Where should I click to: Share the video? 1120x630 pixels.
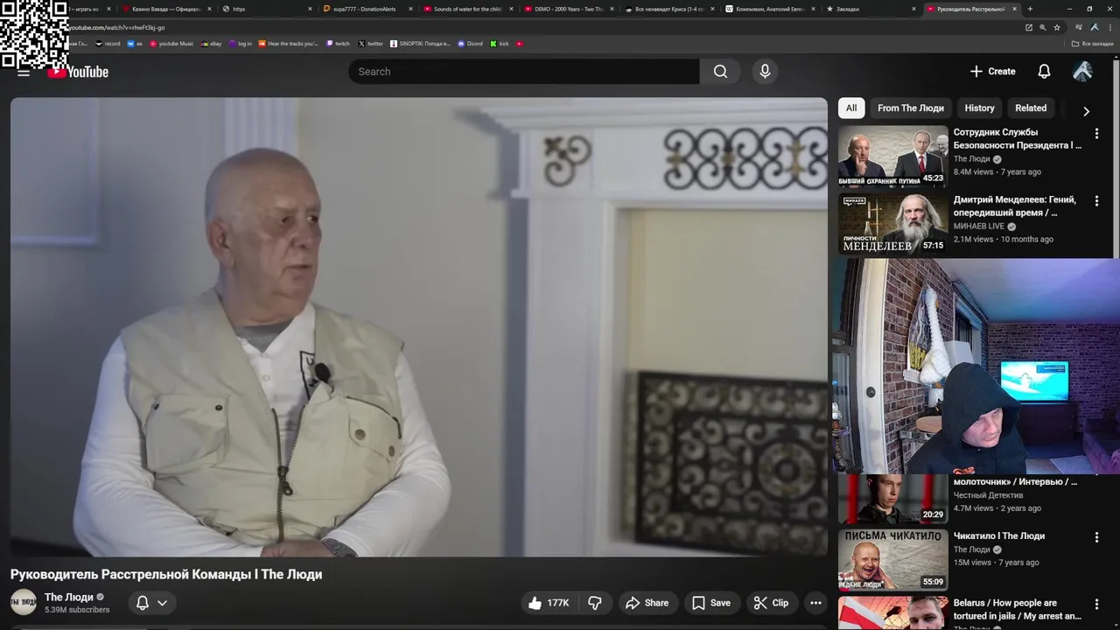(x=647, y=603)
